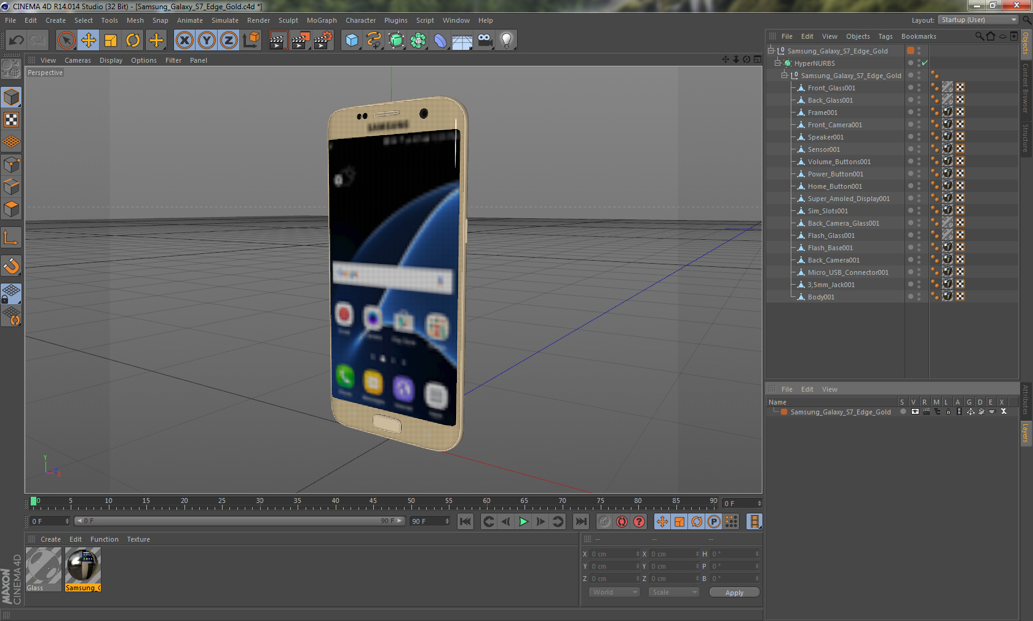
Task: Collapse the nested Samsung_Galaxy_S7_Edge_Gold group
Action: (784, 75)
